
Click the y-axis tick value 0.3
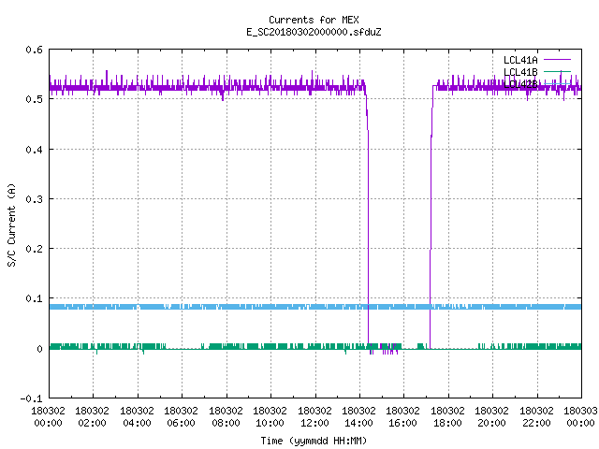34,199
